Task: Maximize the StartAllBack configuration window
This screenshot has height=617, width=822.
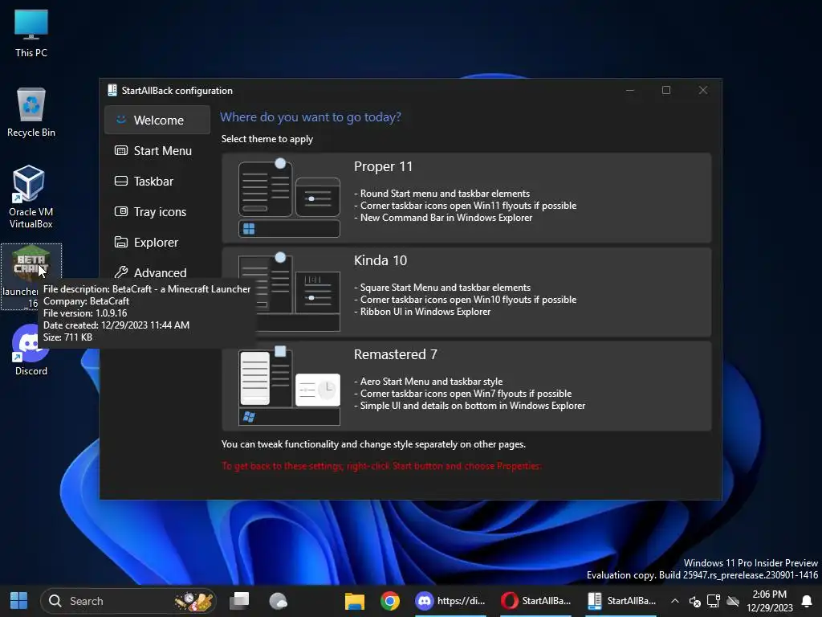Action: coord(666,90)
